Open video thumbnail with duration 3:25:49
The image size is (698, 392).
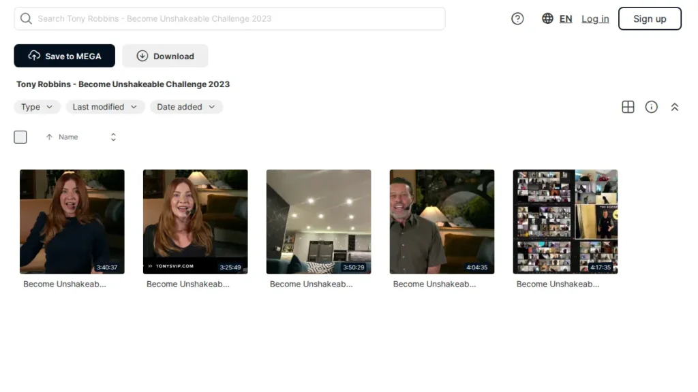[x=196, y=222]
